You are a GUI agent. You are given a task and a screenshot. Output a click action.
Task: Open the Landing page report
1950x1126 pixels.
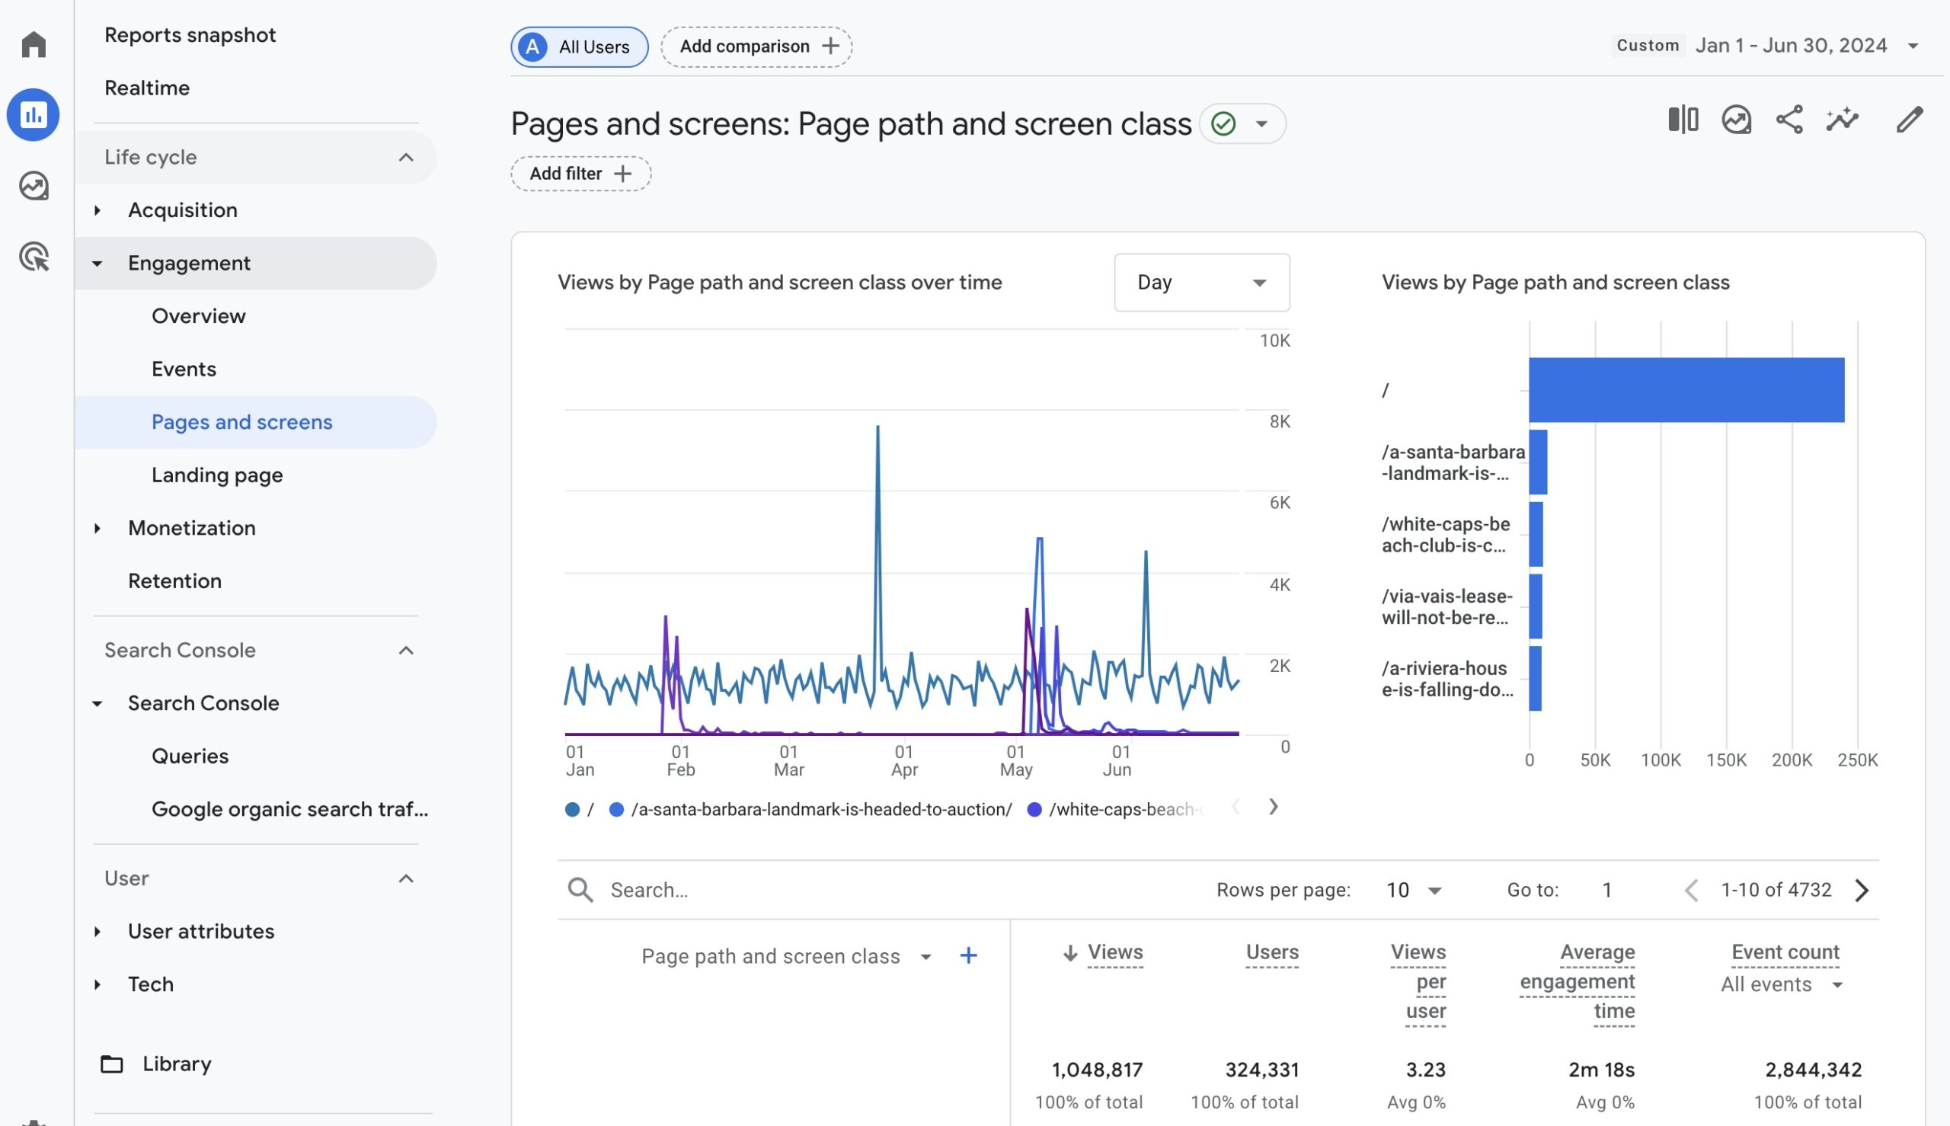tap(216, 475)
